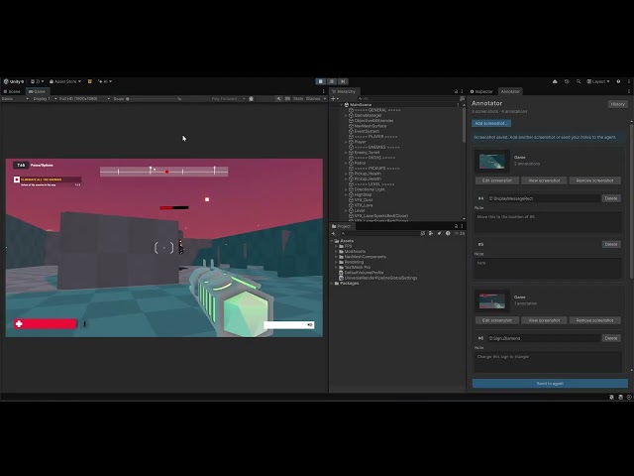This screenshot has width=634, height=476.
Task: Open first Game screenshot thumbnail
Action: click(491, 161)
